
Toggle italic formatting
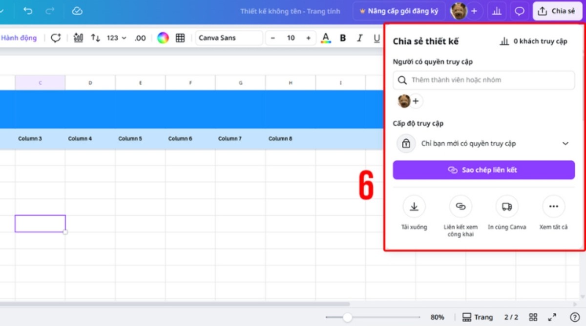click(360, 38)
